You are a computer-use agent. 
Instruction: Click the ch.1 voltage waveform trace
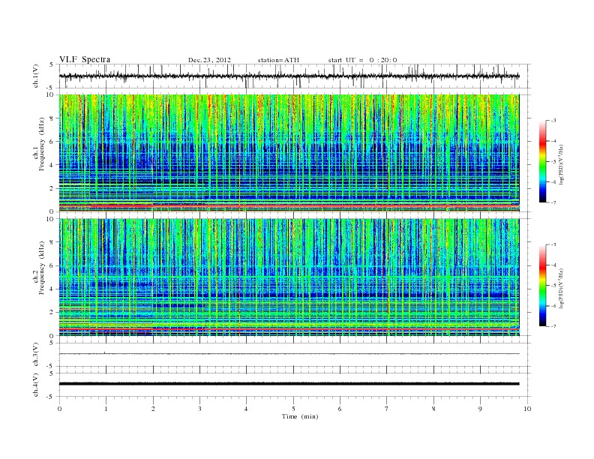pos(289,76)
